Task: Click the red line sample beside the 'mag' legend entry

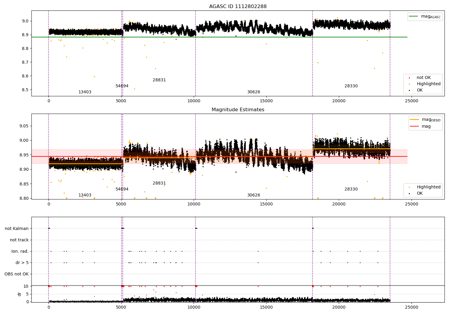Action: coord(415,126)
